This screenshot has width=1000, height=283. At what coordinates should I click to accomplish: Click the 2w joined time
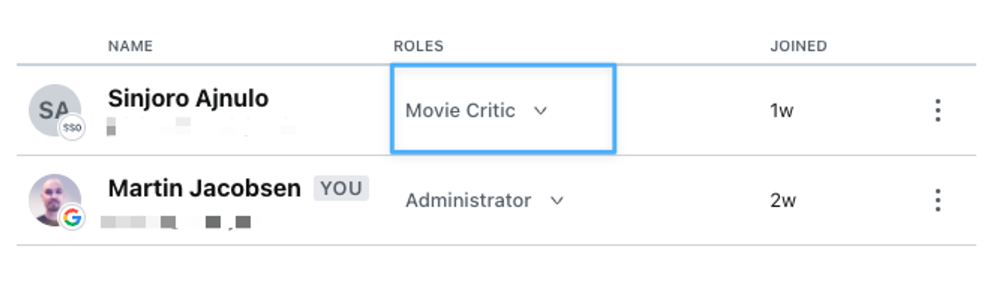click(783, 200)
